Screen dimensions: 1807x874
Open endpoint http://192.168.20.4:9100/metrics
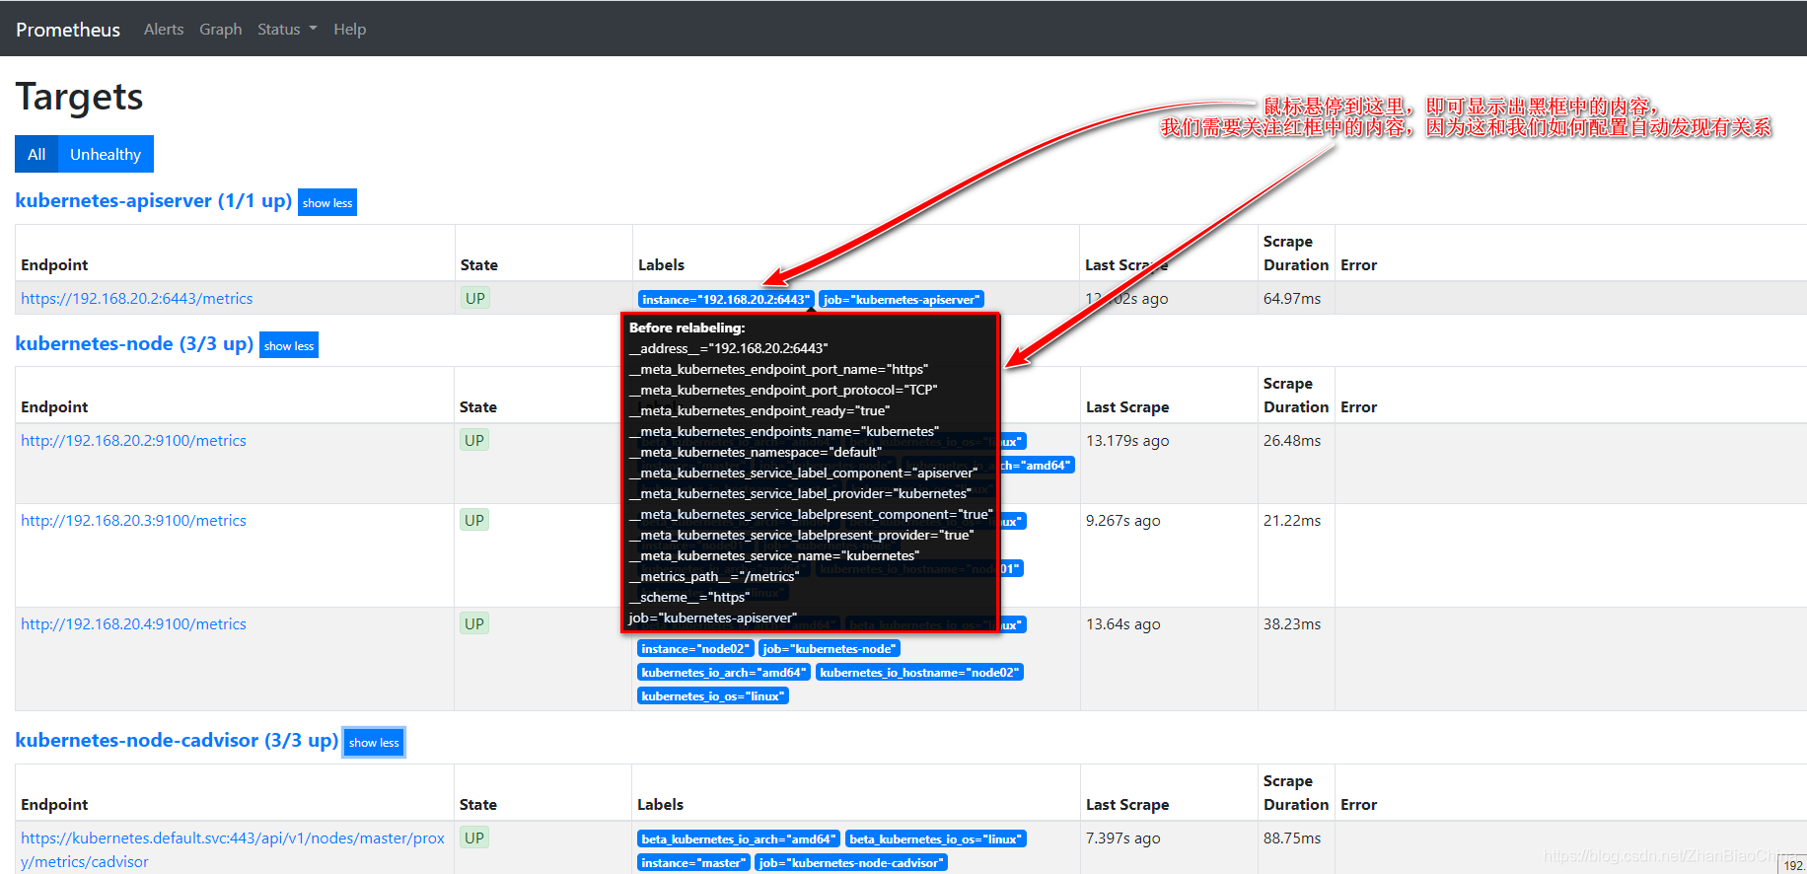click(x=133, y=623)
